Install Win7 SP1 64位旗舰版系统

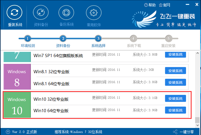[175, 54]
